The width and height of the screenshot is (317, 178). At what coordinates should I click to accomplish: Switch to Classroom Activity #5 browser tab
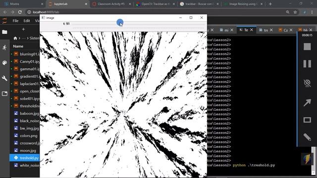tap(111, 4)
